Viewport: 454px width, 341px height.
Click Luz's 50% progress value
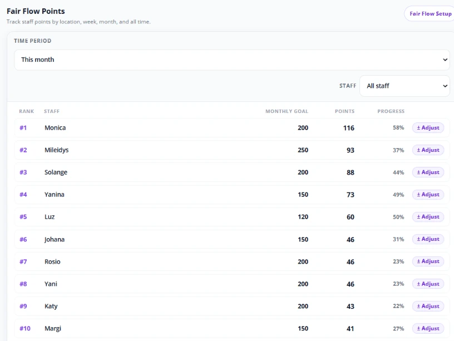point(398,217)
